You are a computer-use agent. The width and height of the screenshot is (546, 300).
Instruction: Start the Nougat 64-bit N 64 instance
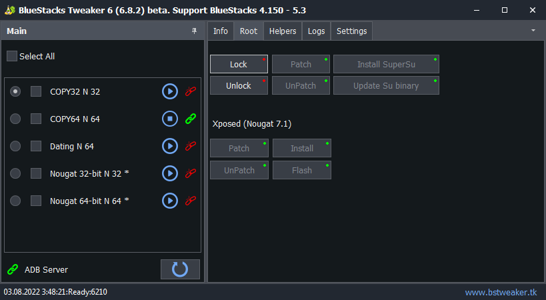pyautogui.click(x=170, y=201)
